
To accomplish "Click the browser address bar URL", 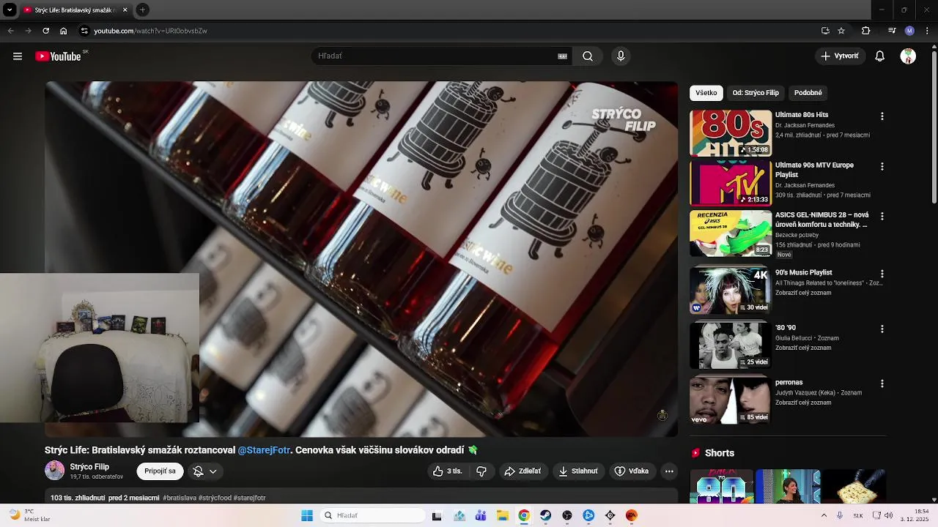I will pyautogui.click(x=151, y=31).
